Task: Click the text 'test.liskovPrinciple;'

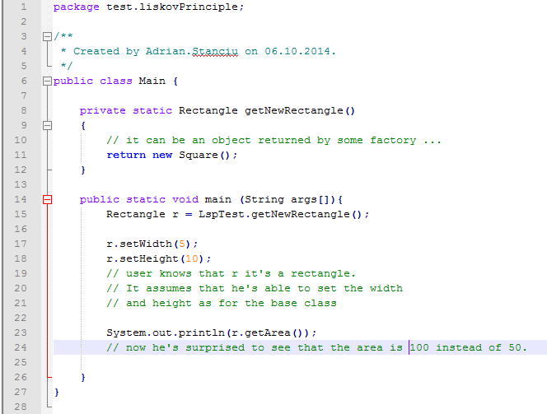Action: [175, 7]
